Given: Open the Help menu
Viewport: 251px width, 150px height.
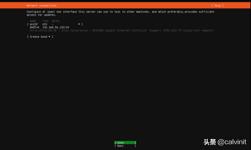Looking at the screenshot, I should 217,5.
